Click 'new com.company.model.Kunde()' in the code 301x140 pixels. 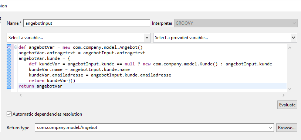[180, 64]
